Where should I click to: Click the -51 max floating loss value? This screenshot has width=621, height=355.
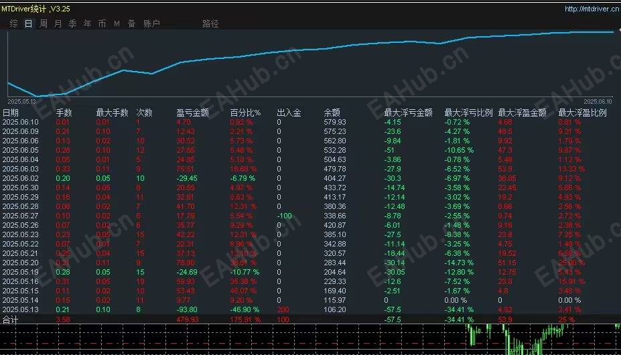point(389,150)
